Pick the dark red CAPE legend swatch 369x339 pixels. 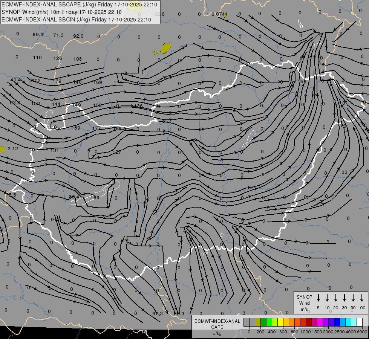click(x=309, y=322)
